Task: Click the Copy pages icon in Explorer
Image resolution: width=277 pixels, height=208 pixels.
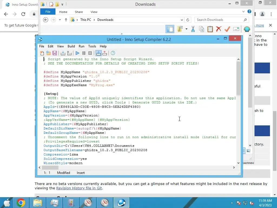Action: point(202,29)
